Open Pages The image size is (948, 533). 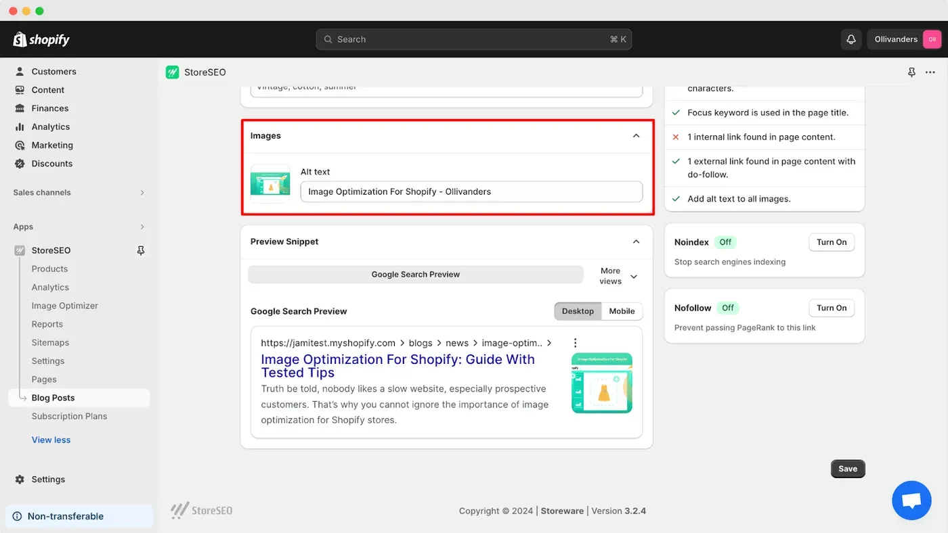pos(44,379)
